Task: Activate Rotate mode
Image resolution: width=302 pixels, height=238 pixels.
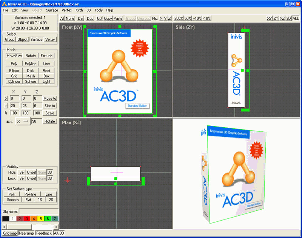Action: (31, 56)
